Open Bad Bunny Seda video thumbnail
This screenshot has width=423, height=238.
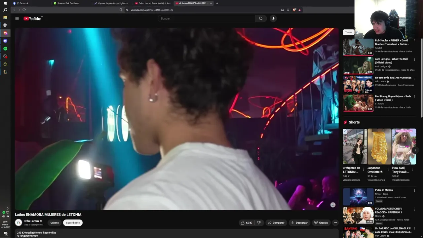[358, 103]
